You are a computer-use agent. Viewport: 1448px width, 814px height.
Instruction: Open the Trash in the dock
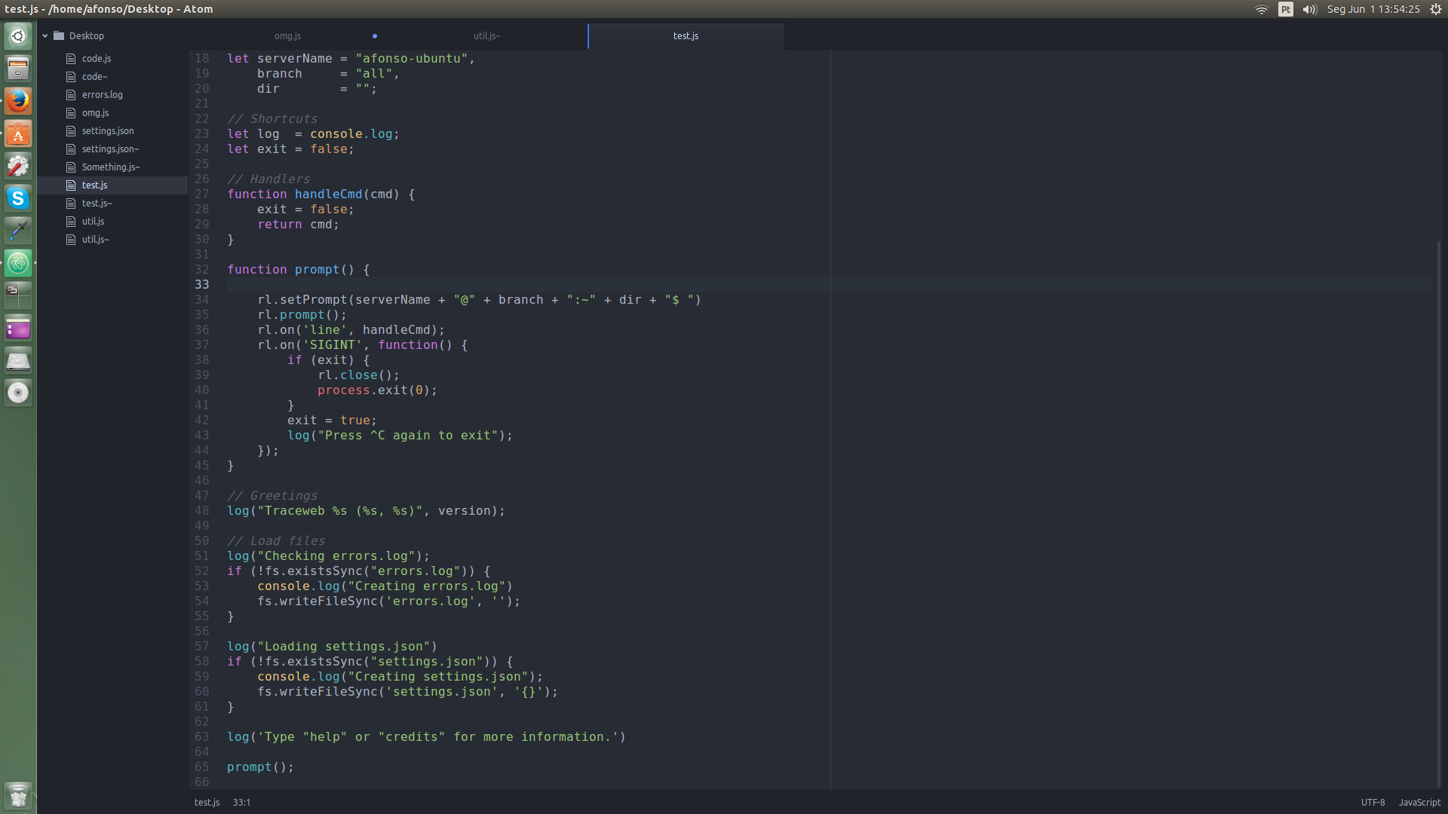point(18,796)
